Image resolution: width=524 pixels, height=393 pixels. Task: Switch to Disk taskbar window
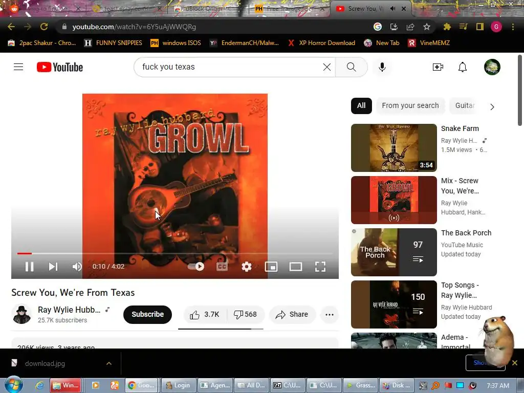pos(397,385)
